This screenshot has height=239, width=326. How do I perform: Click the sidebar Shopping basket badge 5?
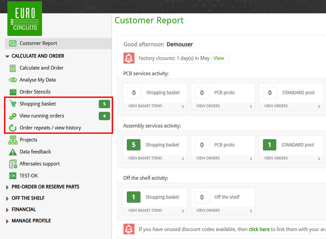(x=104, y=104)
